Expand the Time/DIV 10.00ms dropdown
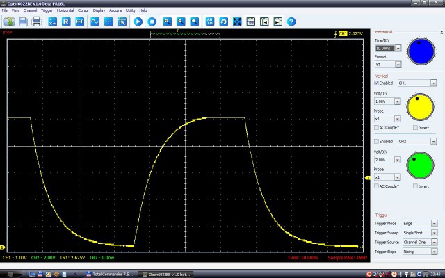The width and height of the screenshot is (445, 278). [x=398, y=48]
